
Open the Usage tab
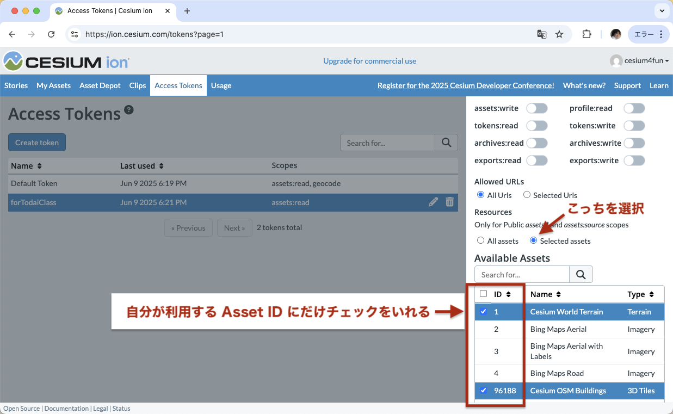[221, 85]
